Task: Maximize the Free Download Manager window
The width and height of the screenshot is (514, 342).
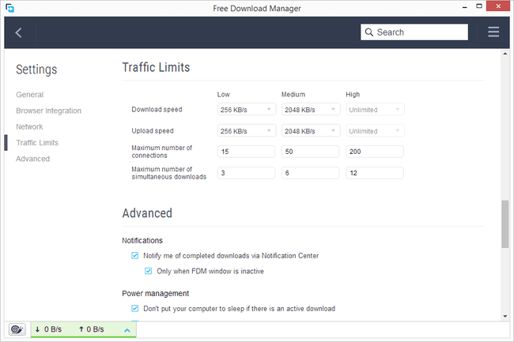Action: point(479,6)
